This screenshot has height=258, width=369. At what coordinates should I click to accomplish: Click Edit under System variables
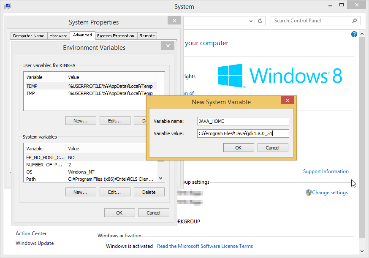(x=115, y=192)
